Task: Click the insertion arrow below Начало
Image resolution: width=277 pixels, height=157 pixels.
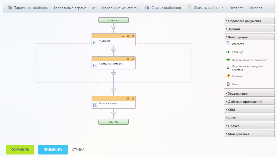Action: point(114,28)
